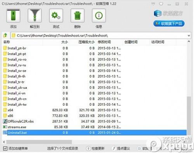This screenshot has width=194, height=153.
Task: Click the 信息 (Info) icon
Action: point(99,16)
